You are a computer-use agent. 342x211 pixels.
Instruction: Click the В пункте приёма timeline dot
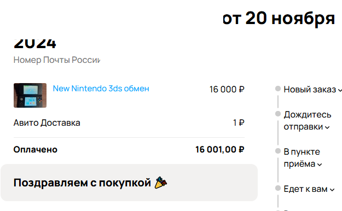tap(278, 151)
